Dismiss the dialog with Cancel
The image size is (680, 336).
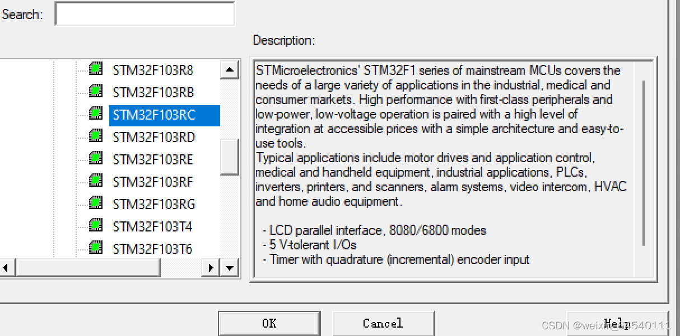383,323
